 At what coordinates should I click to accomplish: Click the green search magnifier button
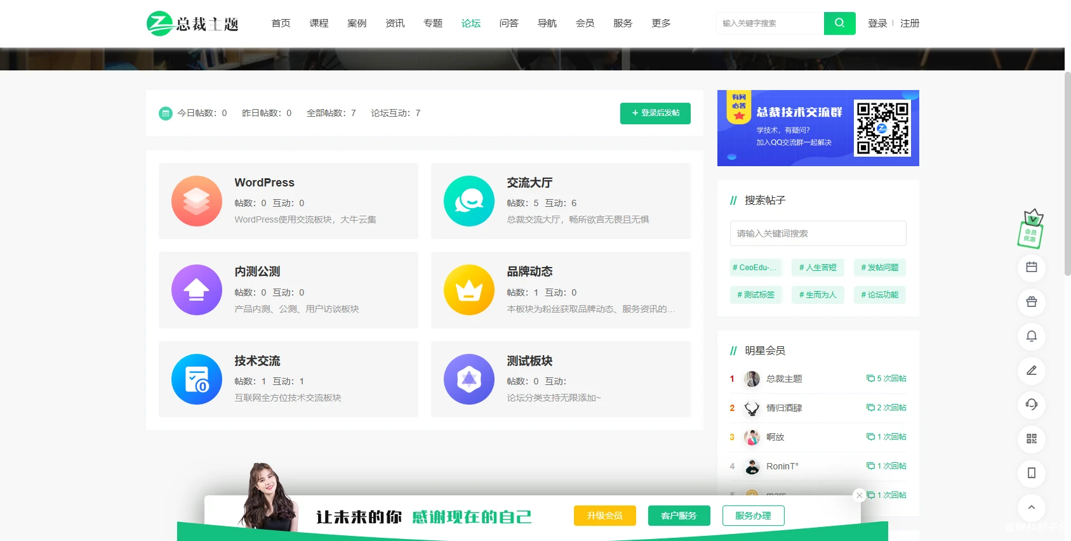[x=839, y=23]
